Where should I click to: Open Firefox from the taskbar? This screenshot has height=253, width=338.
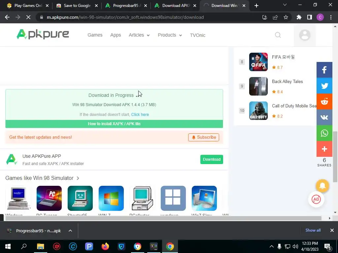tap(105, 246)
